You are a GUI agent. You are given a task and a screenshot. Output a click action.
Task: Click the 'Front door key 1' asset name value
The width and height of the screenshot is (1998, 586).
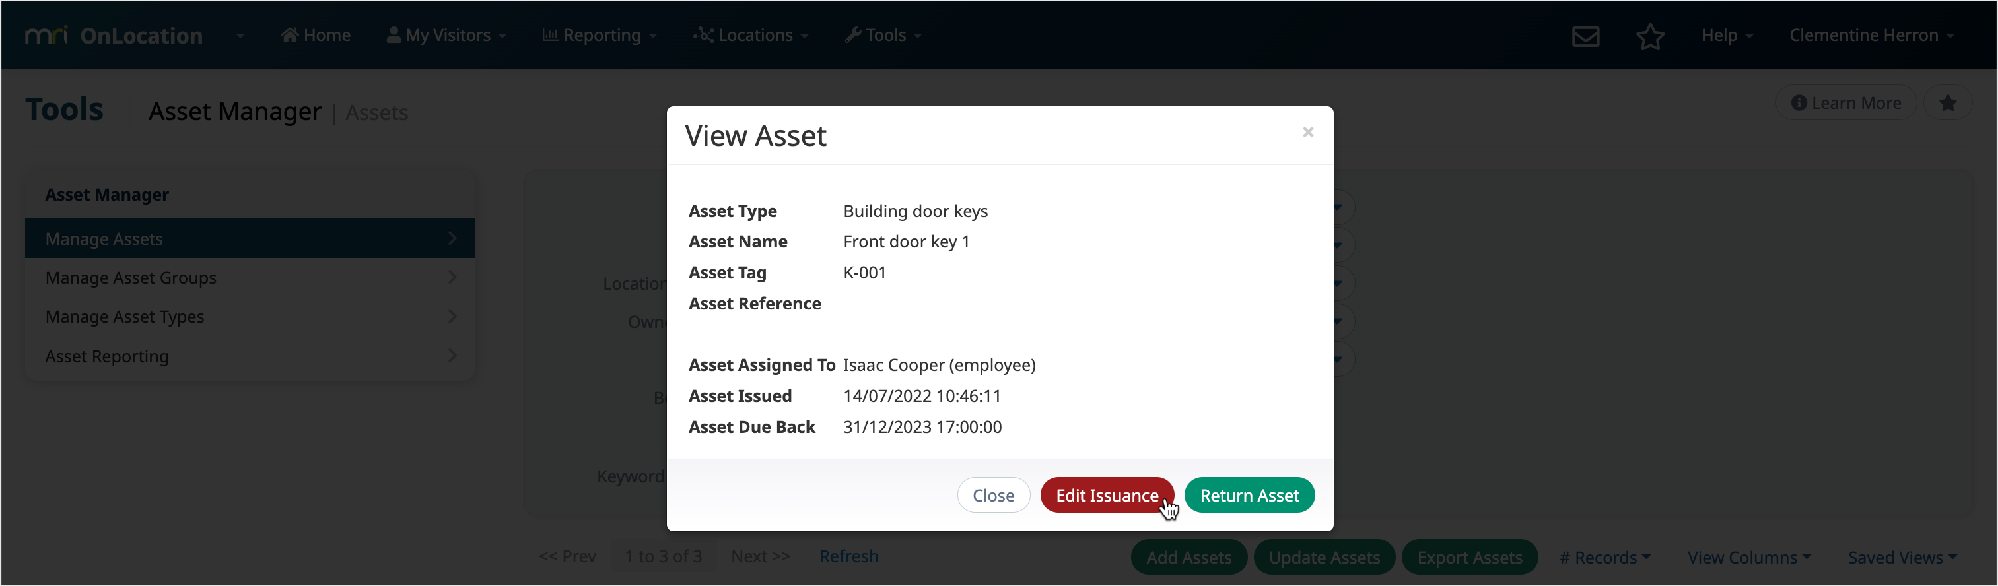tap(906, 242)
